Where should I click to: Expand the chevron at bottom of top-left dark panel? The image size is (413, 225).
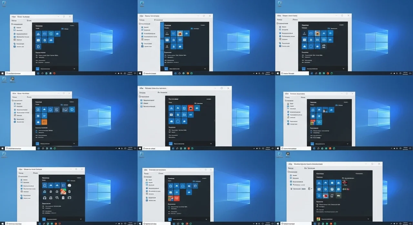(x=74, y=69)
